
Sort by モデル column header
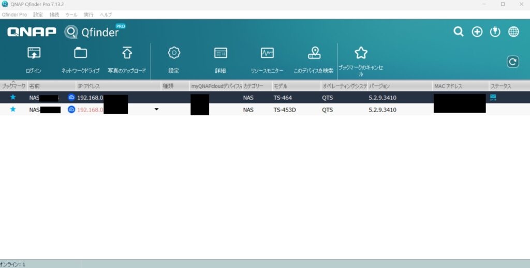297,86
